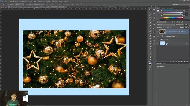Viewport: 190px width, 106px height.
Task: Toggle the Auto-Select (Автовыбор) checkbox
Action: click(7, 4)
